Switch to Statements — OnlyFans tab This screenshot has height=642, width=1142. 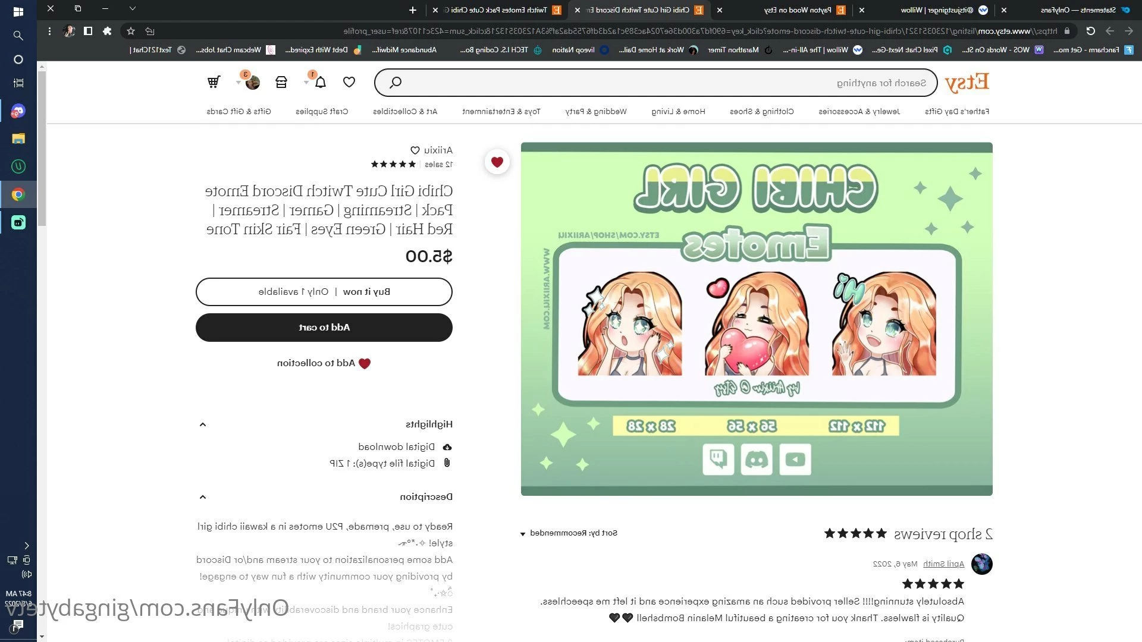click(x=1071, y=10)
